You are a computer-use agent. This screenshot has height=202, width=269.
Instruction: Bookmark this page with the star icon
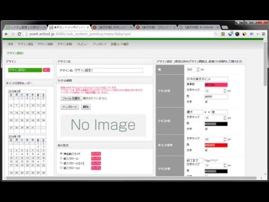216,34
